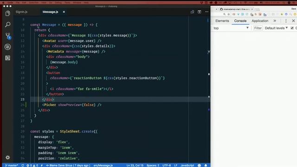Switch to DevTools Application tab
This screenshot has width=297, height=167.
point(260,21)
